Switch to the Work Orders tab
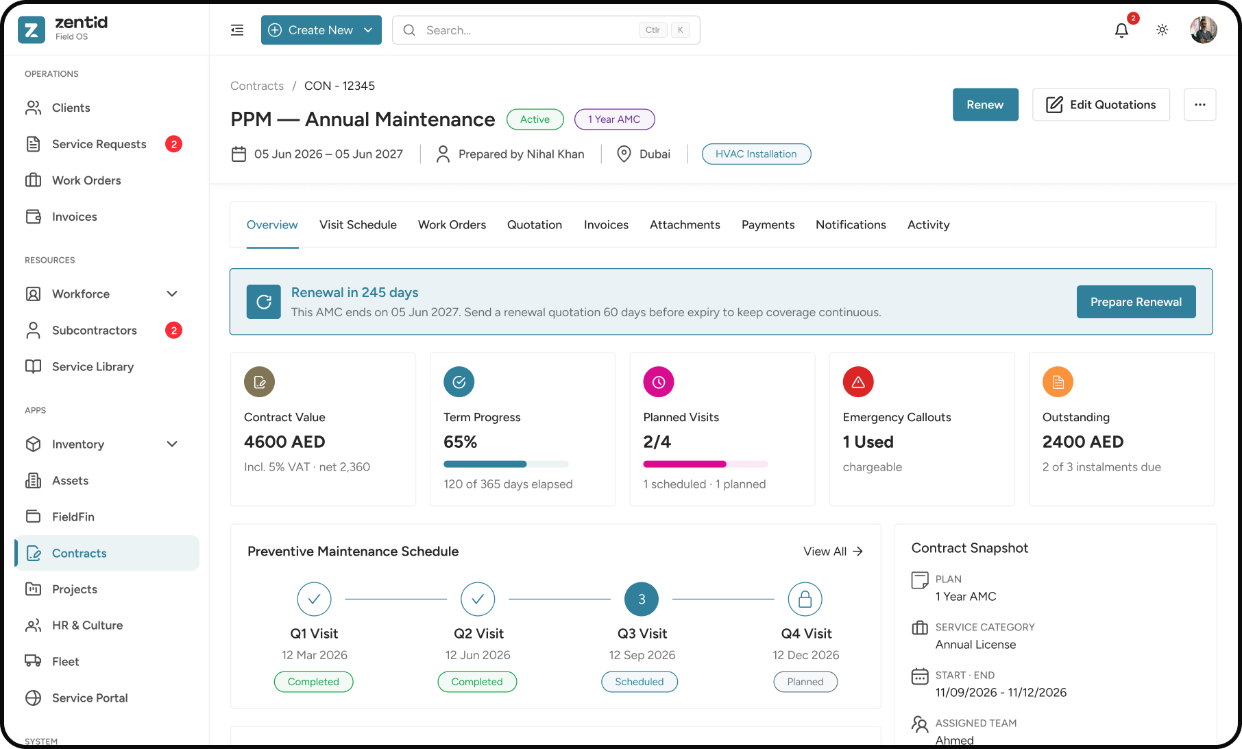Image resolution: width=1242 pixels, height=749 pixels. pos(452,225)
